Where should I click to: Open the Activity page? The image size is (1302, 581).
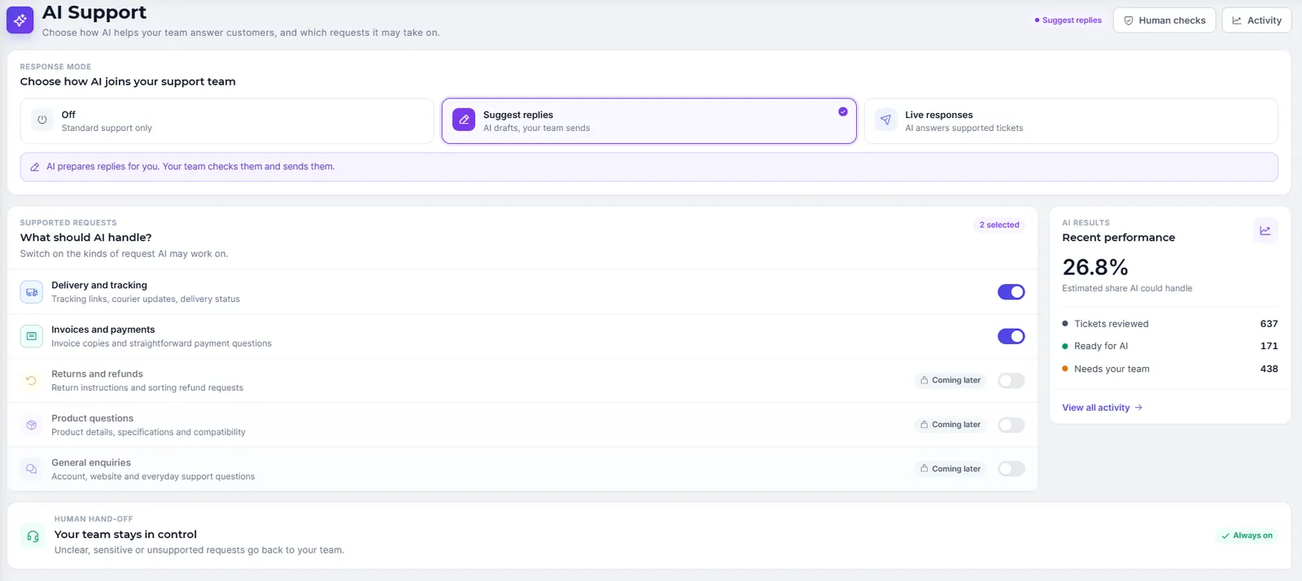[x=1256, y=20]
